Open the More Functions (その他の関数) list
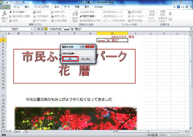193x137 pixels. coord(60,21)
